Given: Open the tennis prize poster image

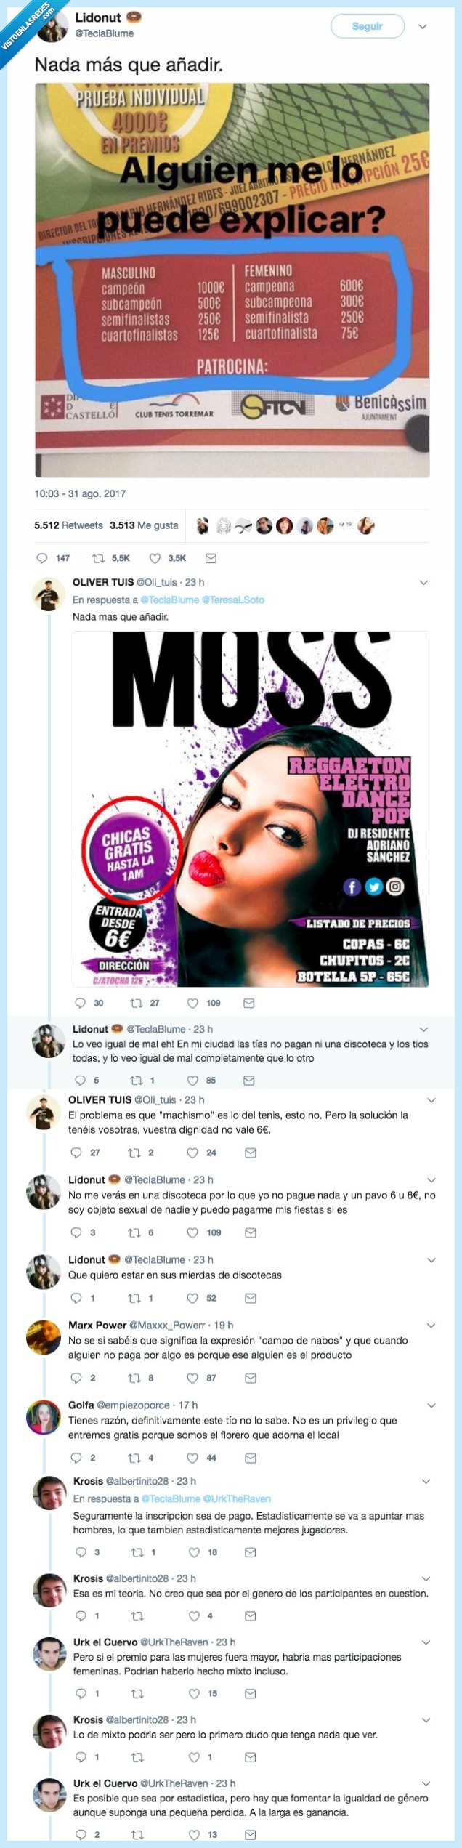Looking at the screenshot, I should (x=232, y=281).
